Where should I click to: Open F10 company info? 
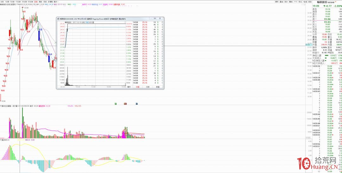[295, 2]
